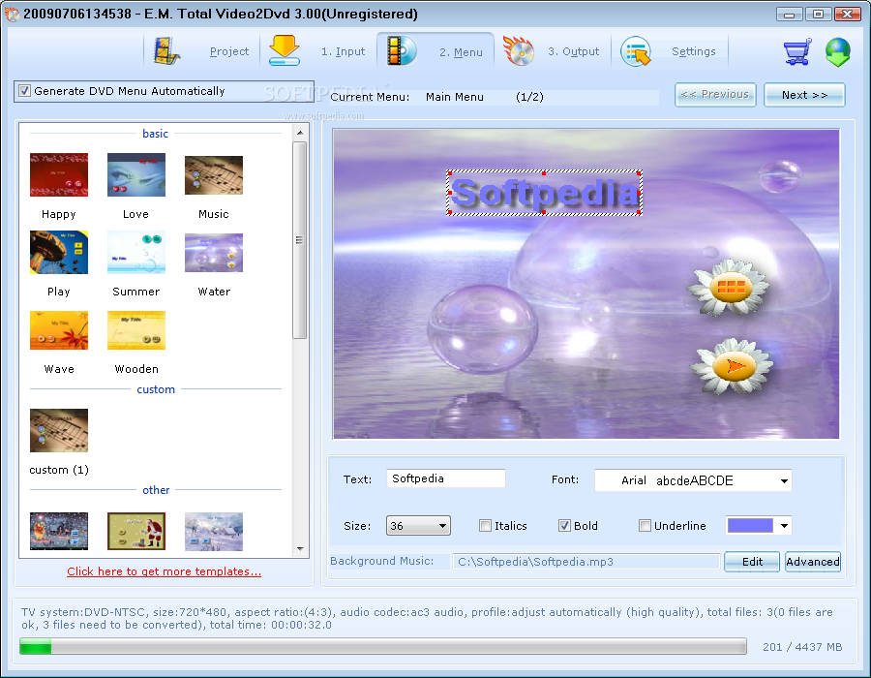
Task: Switch to the 3. Output tab
Action: click(x=573, y=51)
